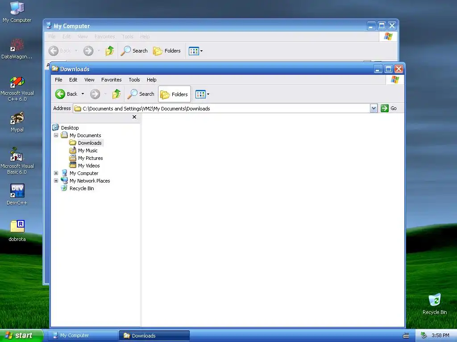Click the keyboard icon in the taskbar
Screen dimensions: 457x342
tap(406, 336)
